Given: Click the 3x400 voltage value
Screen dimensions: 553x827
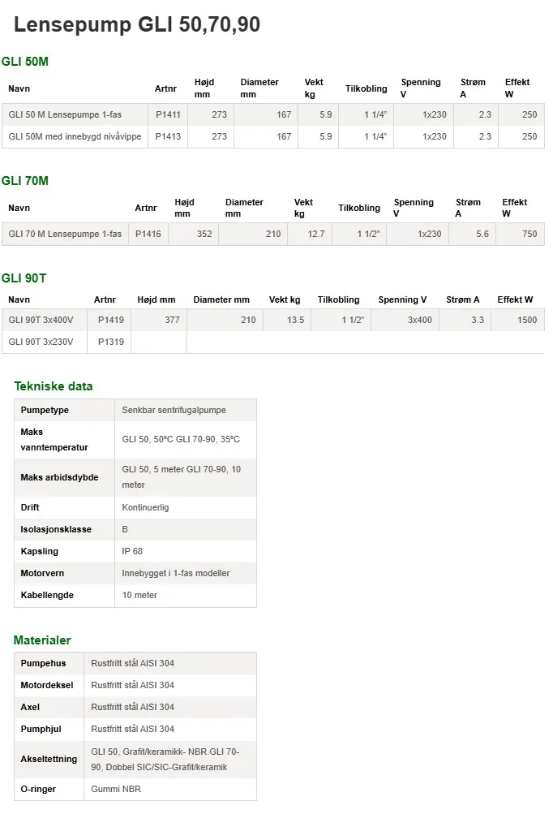Looking at the screenshot, I should tap(420, 320).
